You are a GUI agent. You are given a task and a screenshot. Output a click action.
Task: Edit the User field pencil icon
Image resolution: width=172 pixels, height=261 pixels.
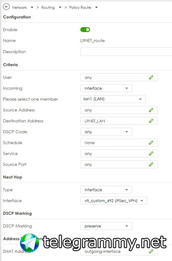point(151,77)
